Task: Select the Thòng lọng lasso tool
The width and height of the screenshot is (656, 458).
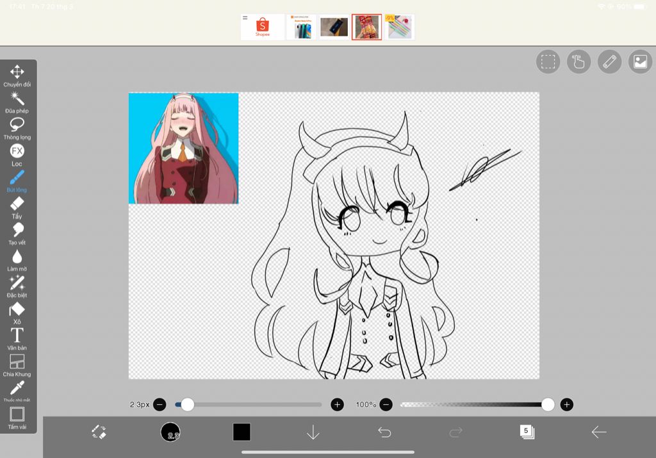Action: [17, 129]
